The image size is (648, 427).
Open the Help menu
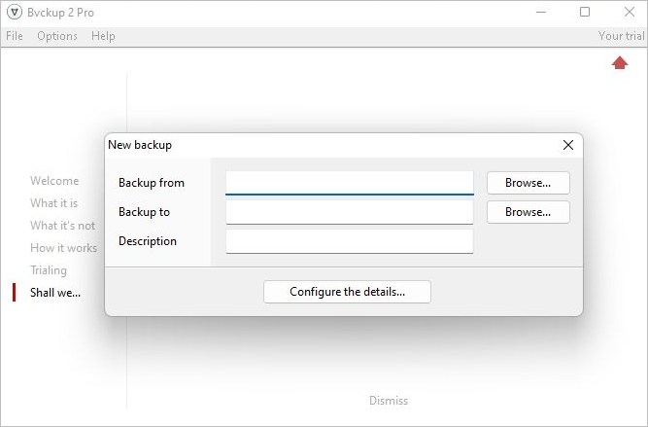coord(103,36)
